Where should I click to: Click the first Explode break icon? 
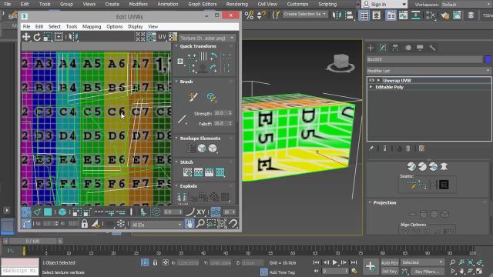click(x=182, y=197)
